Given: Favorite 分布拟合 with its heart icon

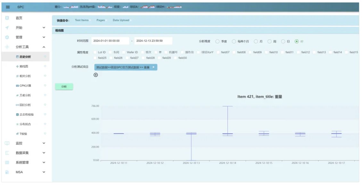Looking at the screenshot, I should 45,124.
